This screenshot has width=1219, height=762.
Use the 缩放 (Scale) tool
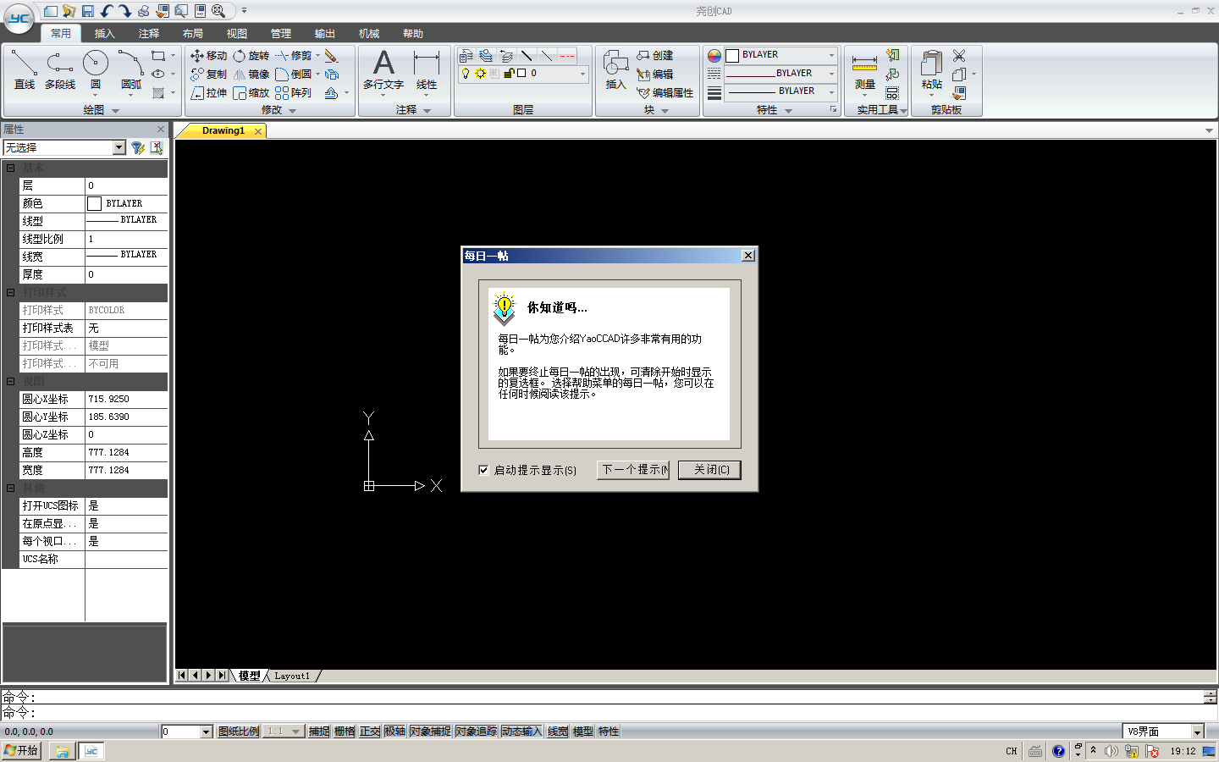[251, 93]
